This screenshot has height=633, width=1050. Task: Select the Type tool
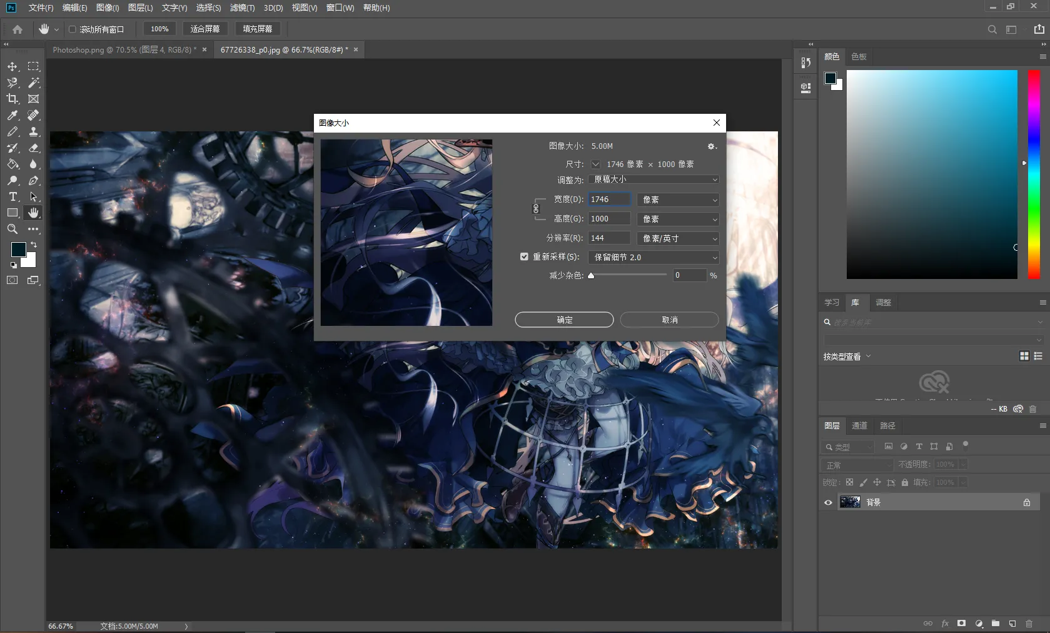point(13,196)
